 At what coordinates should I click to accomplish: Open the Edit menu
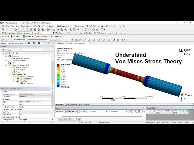[8, 26]
